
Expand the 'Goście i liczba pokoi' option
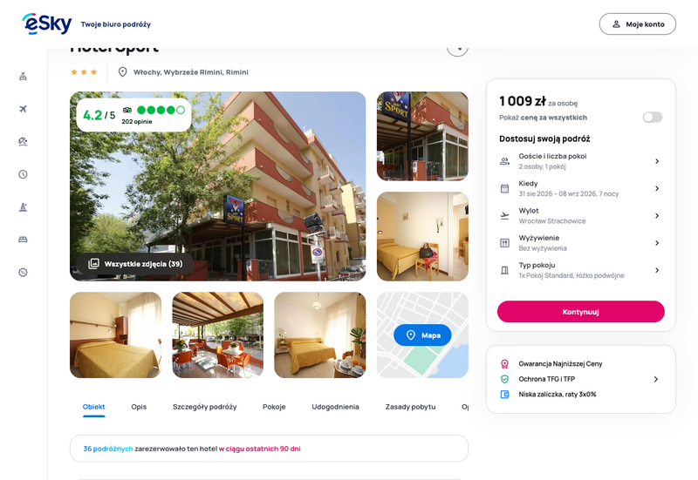click(x=580, y=161)
